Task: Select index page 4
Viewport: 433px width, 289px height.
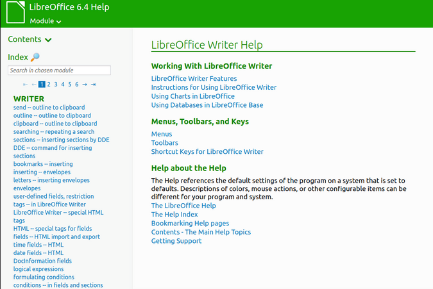Action: [63, 85]
